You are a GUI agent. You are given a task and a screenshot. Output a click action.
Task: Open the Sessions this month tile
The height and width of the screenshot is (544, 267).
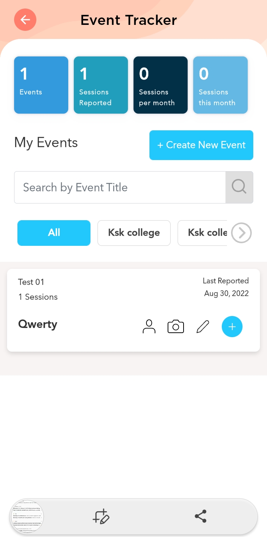coord(220,85)
